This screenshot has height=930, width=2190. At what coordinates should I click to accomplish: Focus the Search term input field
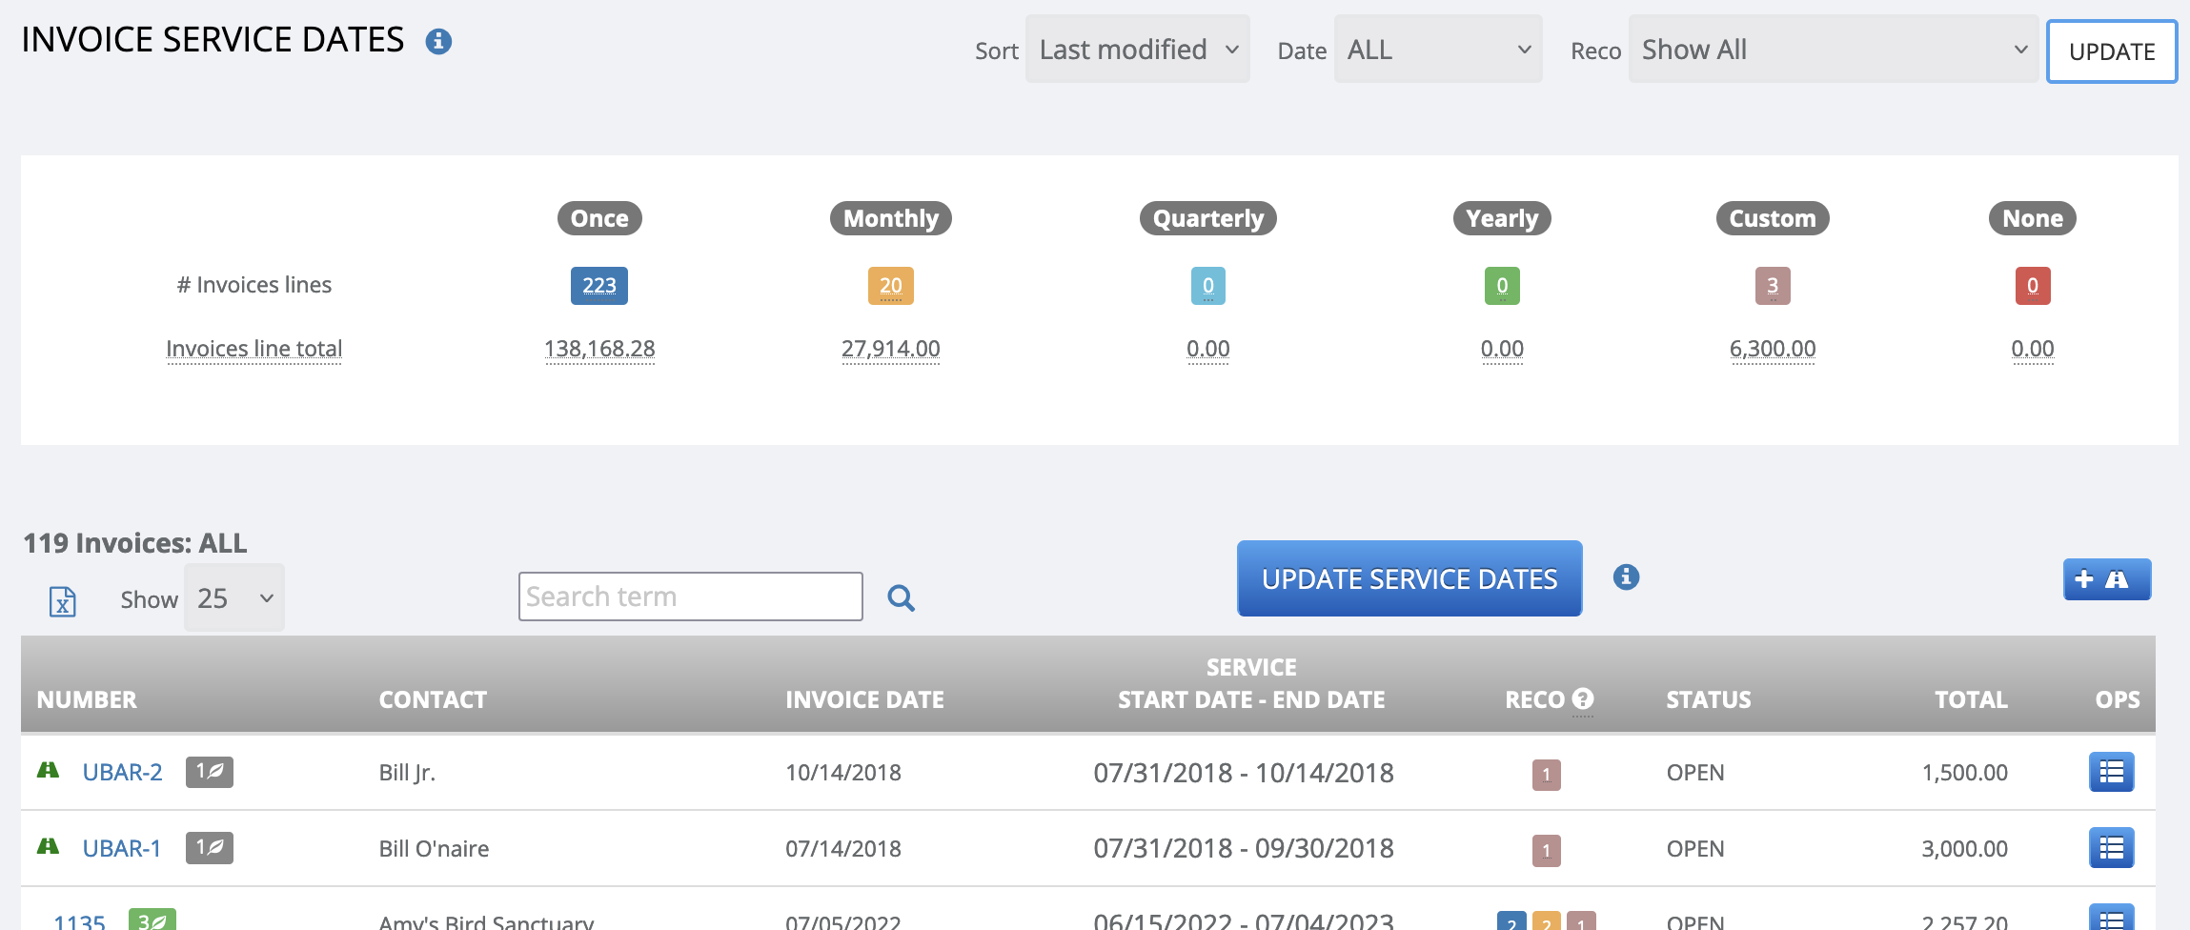tap(691, 596)
